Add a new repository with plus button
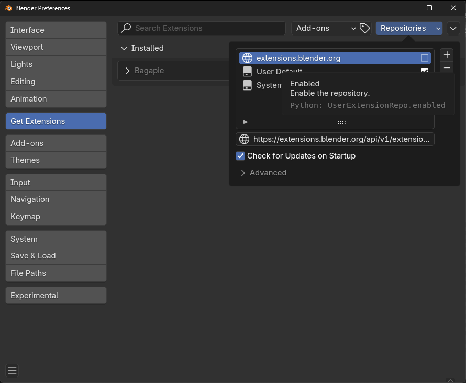This screenshot has width=466, height=383. [x=447, y=54]
